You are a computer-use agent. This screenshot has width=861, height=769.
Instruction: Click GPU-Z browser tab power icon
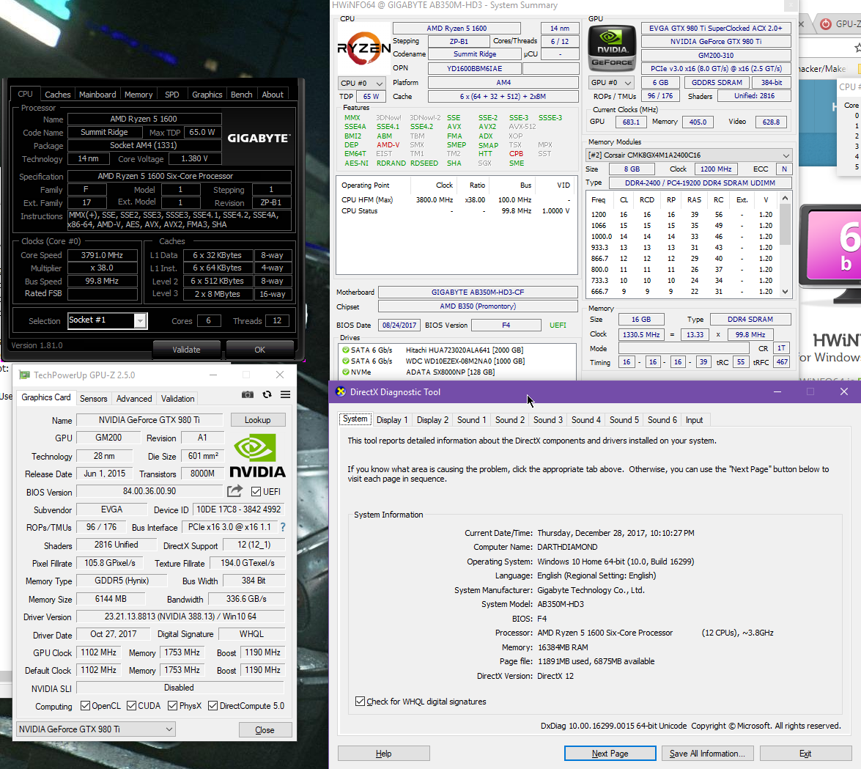point(825,23)
